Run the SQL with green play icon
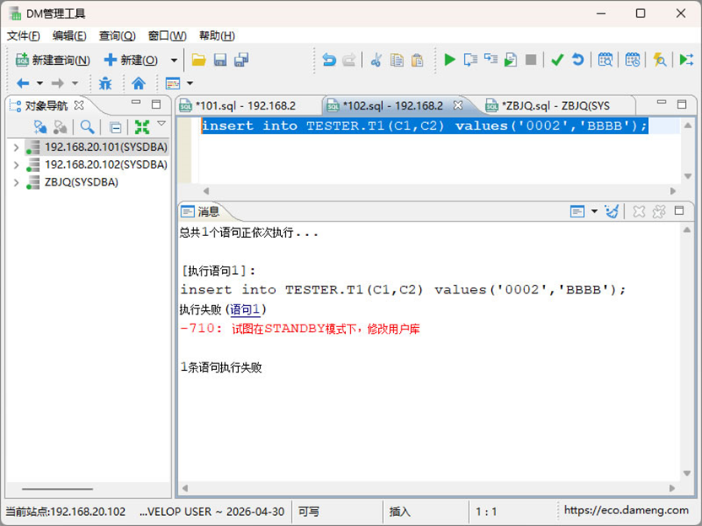This screenshot has height=526, width=702. point(450,60)
